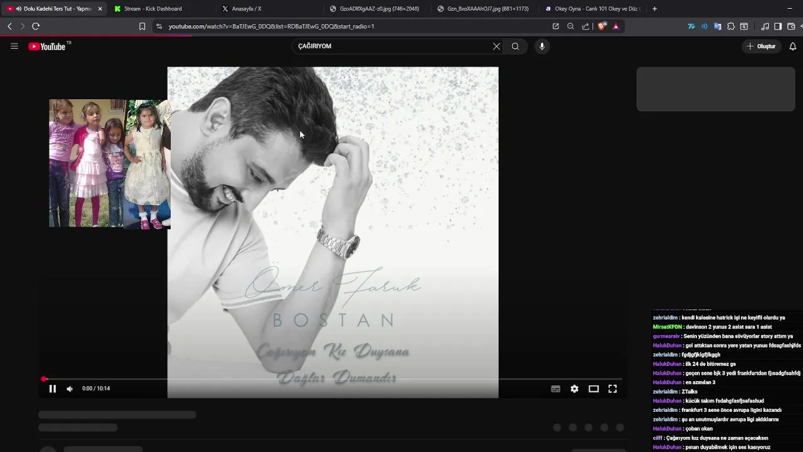Open site settings icon in the address bar
Screen dimensions: 803x452
coord(159,26)
